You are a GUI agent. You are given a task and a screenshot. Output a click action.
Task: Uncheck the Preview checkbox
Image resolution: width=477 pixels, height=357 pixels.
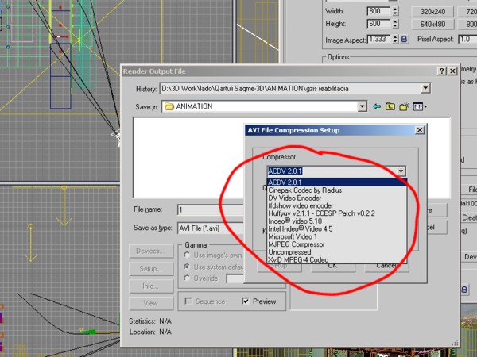(x=246, y=301)
